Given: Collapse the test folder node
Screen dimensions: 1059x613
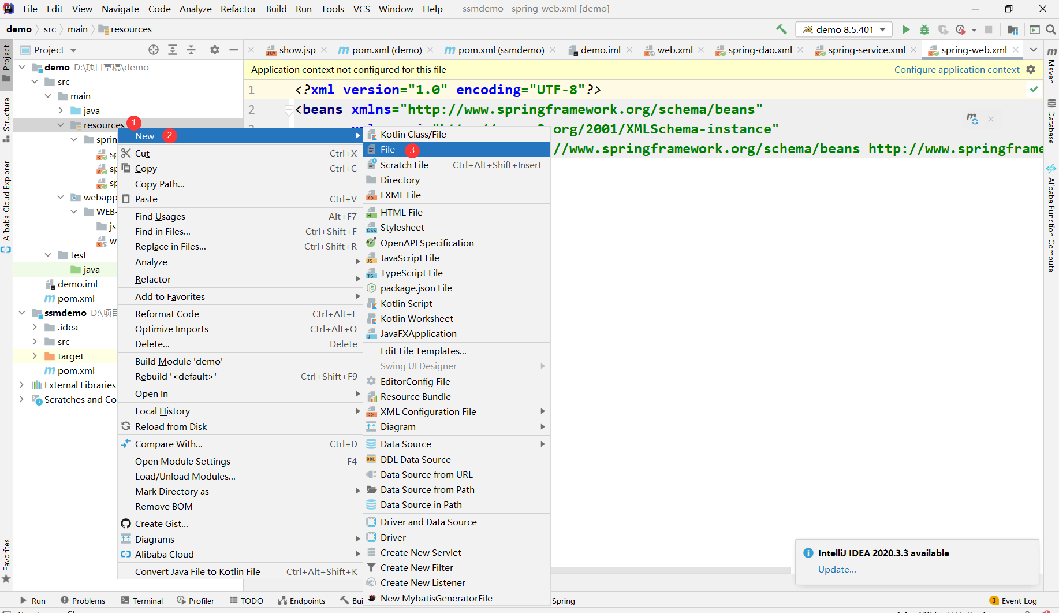Looking at the screenshot, I should [48, 255].
